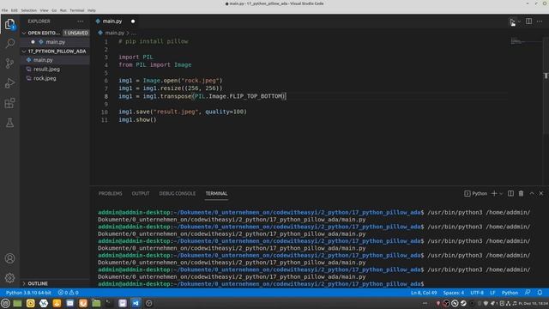Open the system start menu icon
549x309 pixels.
[x=5, y=303]
